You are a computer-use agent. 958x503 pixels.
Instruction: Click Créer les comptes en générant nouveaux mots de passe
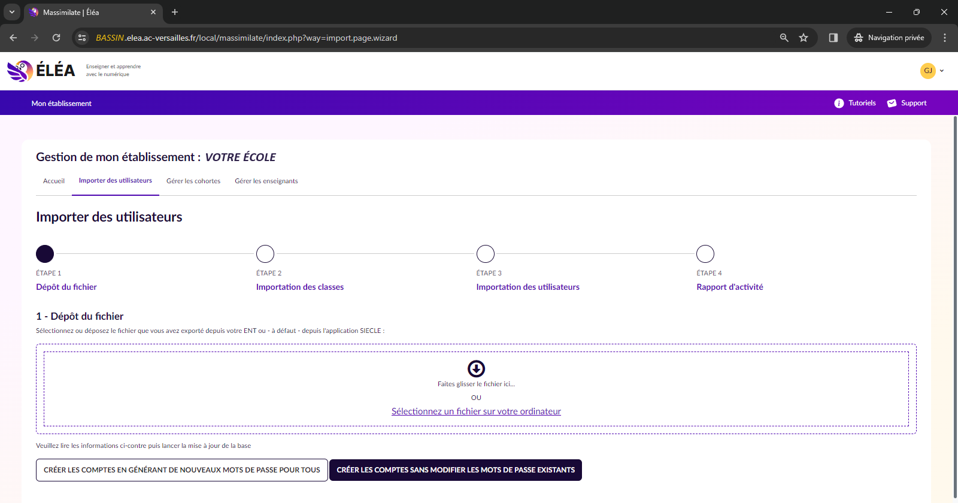182,470
